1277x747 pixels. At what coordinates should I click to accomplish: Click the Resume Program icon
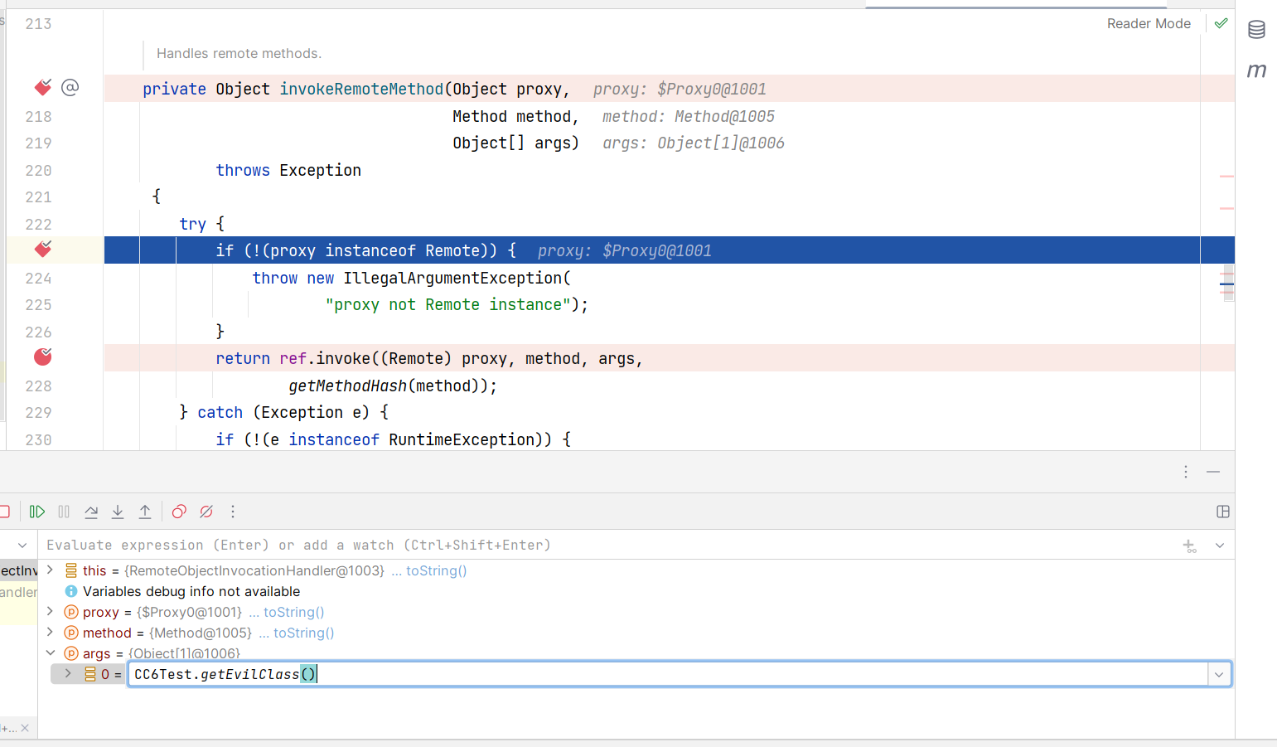coord(36,512)
